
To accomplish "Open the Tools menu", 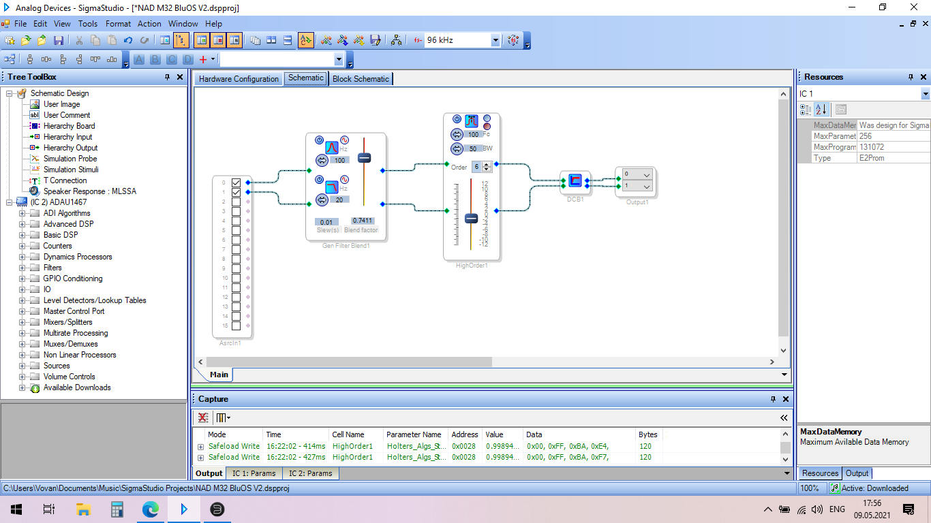I will click(88, 23).
